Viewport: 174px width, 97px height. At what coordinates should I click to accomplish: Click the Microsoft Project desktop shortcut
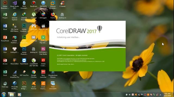click(x=5, y=16)
